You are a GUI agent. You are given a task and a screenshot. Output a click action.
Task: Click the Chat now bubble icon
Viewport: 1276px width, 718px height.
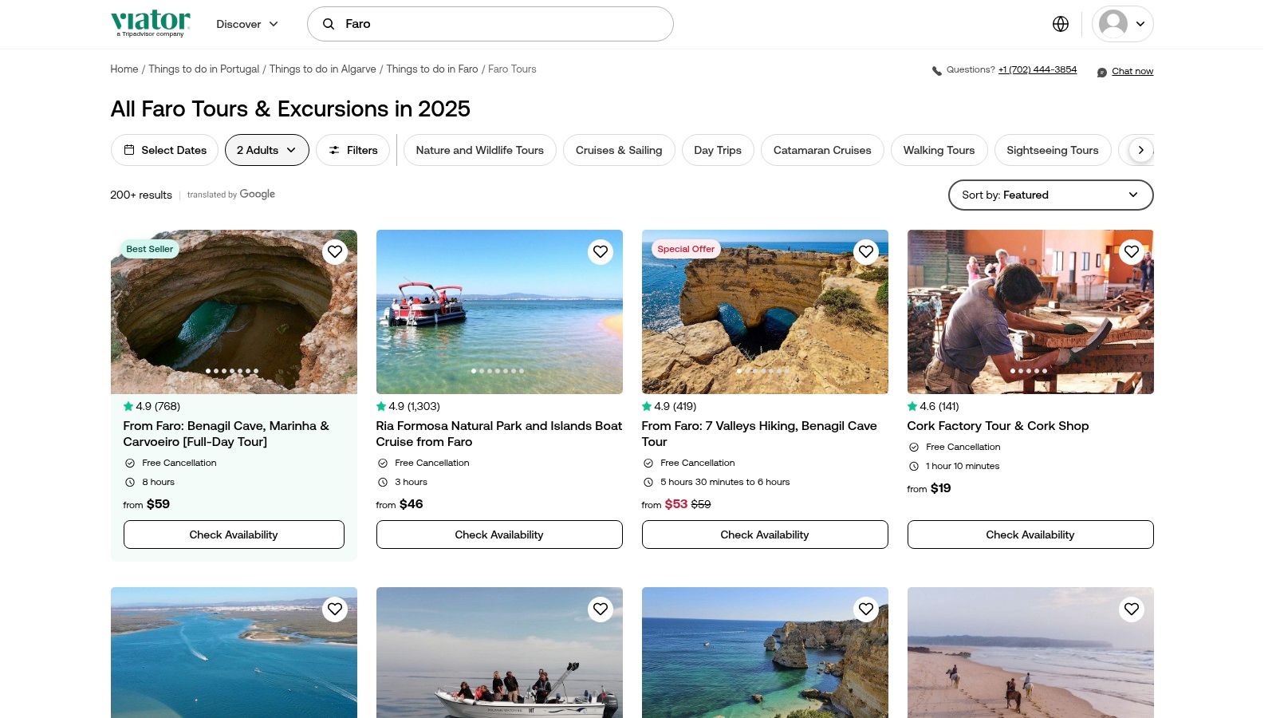click(x=1102, y=72)
